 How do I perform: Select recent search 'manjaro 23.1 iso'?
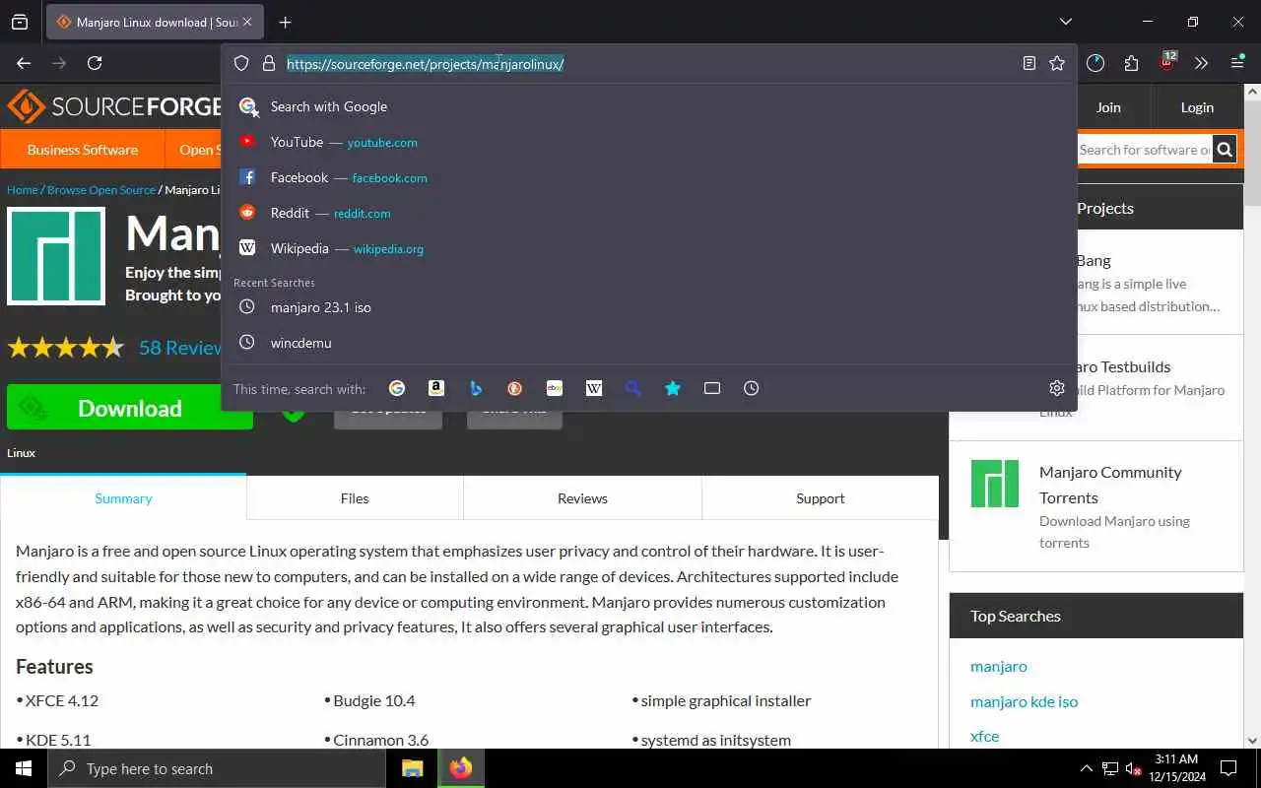click(x=649, y=307)
